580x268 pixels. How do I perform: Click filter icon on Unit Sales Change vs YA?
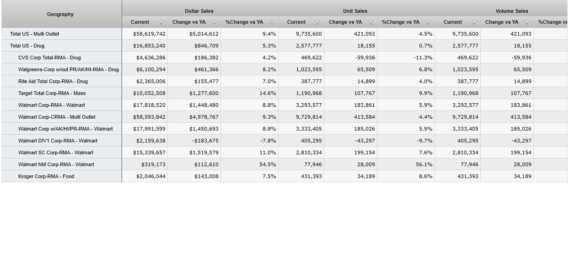pyautogui.click(x=371, y=22)
